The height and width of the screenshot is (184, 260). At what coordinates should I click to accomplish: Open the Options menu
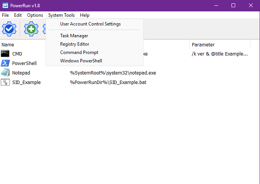pyautogui.click(x=35, y=15)
